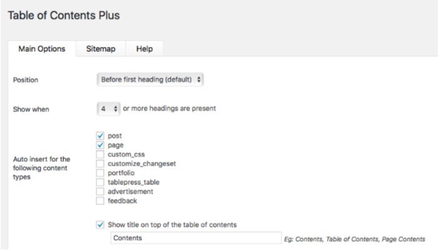Screen dimensions: 438x250
Task: Enable the custom_css checkbox
Action: coord(100,154)
